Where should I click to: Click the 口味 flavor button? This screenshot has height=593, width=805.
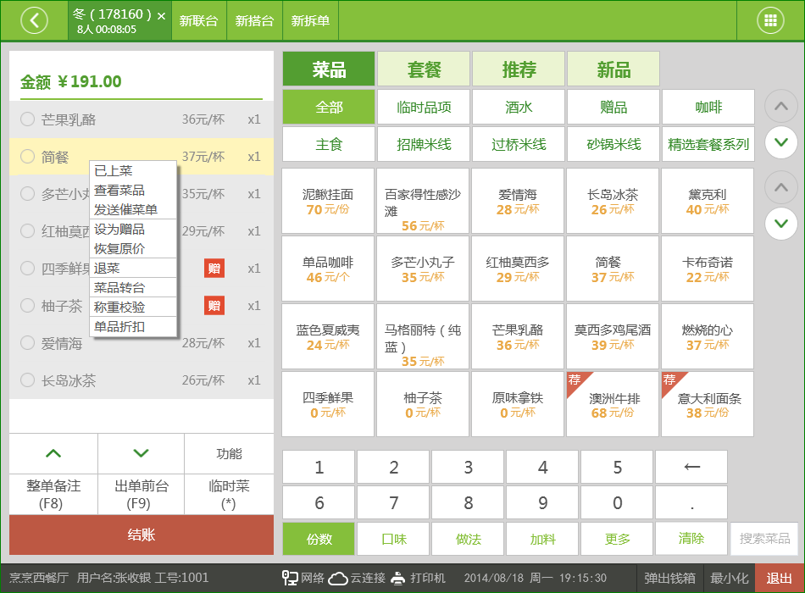tap(393, 539)
